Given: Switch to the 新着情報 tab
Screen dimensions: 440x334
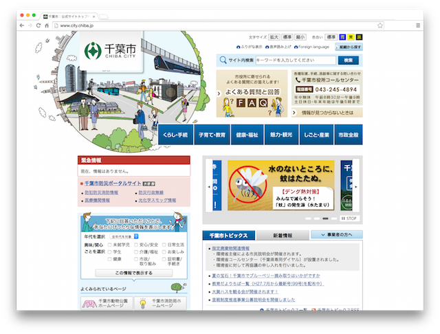Looking at the screenshot, I should click(283, 235).
